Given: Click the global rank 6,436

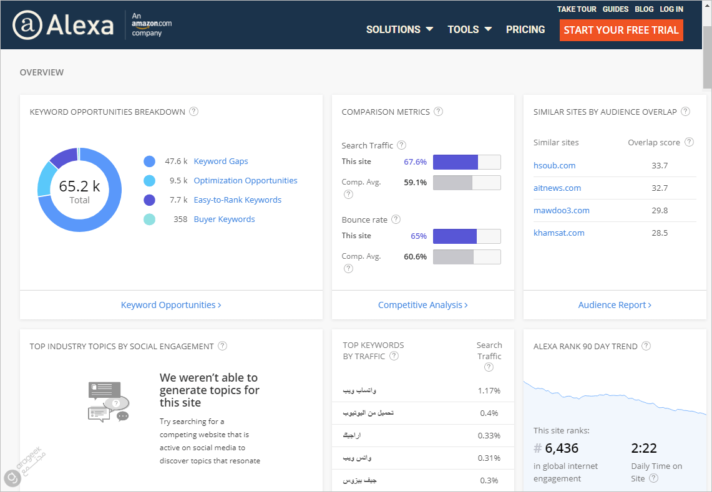Looking at the screenshot, I should tap(562, 448).
